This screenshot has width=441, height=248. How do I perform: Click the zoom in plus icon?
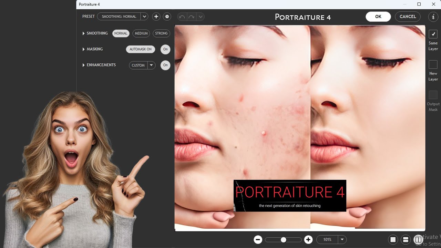coord(308,240)
